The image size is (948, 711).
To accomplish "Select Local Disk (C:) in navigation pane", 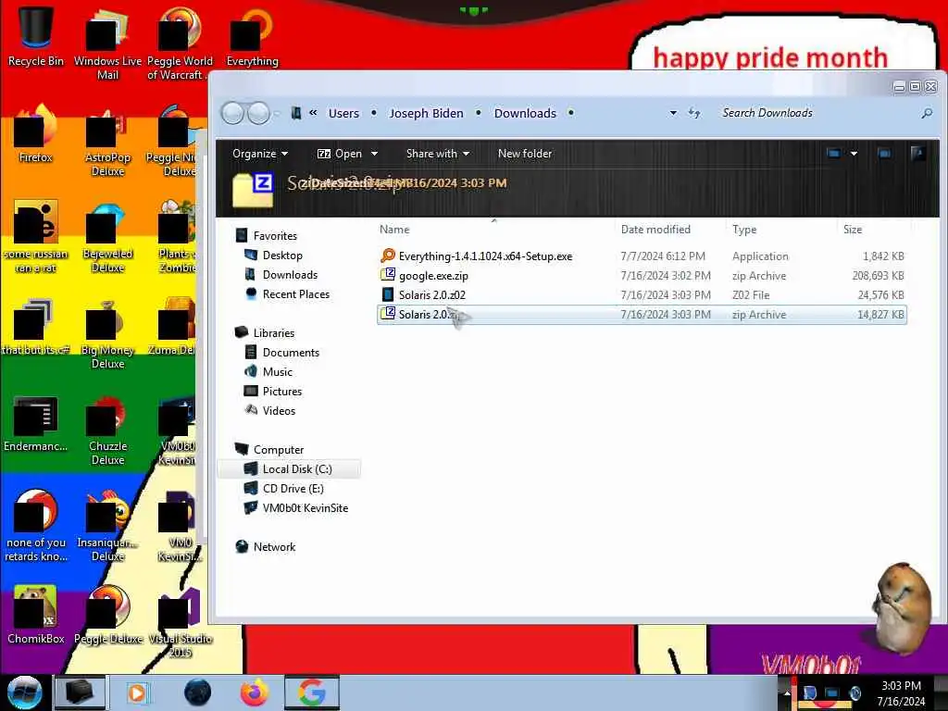I will pos(289,468).
